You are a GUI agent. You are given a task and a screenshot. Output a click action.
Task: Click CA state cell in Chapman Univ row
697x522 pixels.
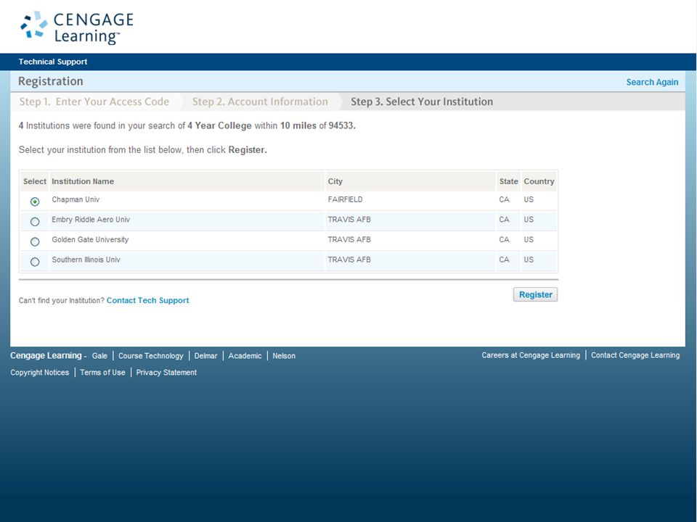(x=504, y=200)
